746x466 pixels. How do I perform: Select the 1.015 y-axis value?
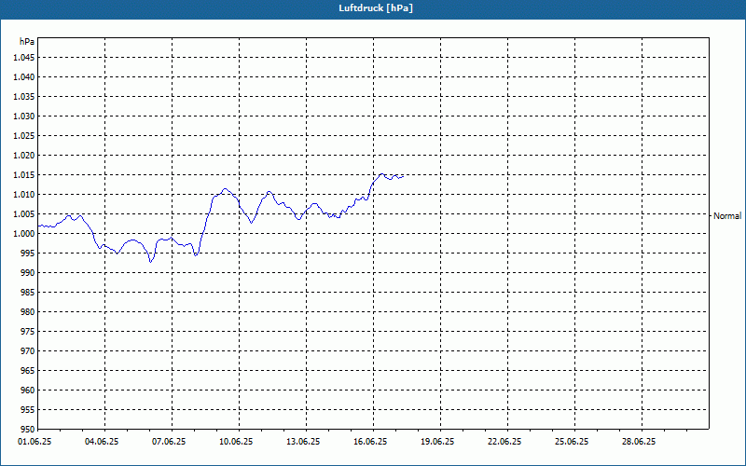click(x=24, y=175)
